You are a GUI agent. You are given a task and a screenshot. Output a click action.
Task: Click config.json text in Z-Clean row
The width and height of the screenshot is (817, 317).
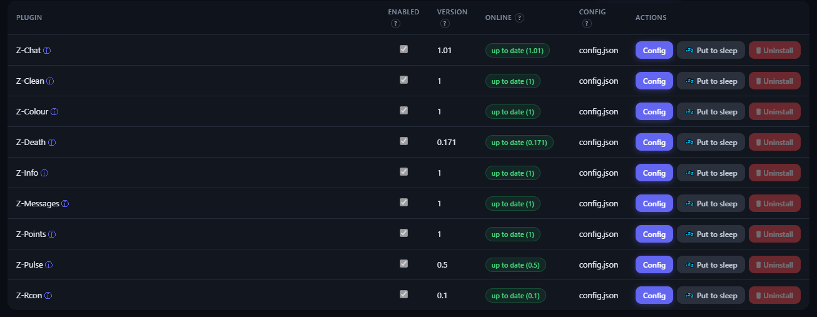(599, 81)
